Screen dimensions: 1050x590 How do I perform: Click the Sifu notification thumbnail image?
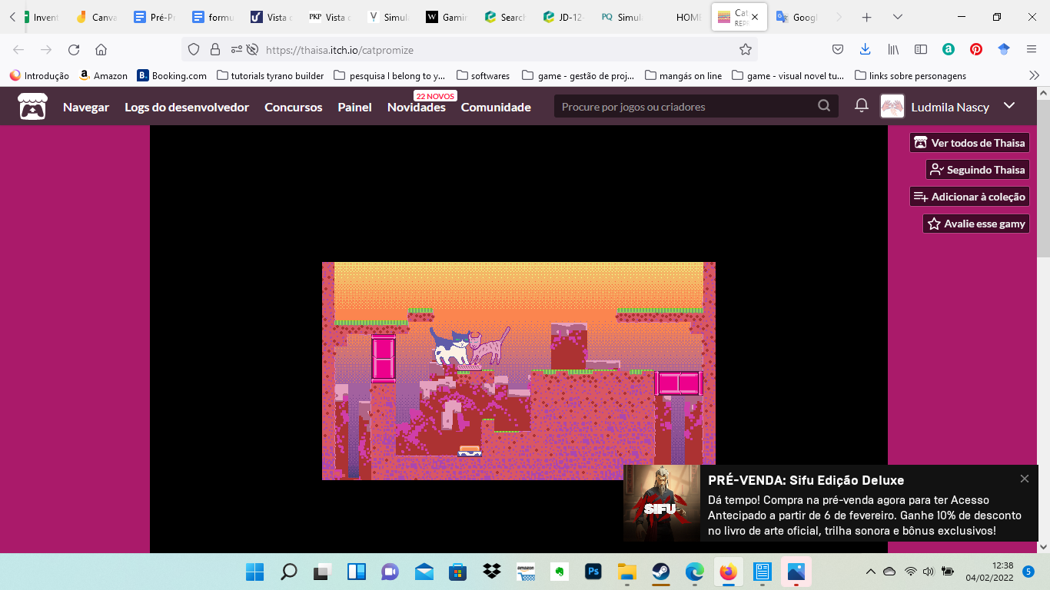point(662,503)
